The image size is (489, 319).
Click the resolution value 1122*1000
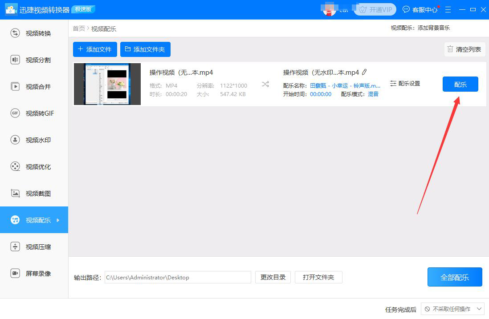(233, 86)
